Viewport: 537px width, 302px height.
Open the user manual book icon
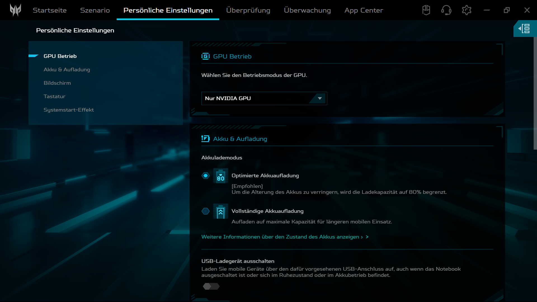pyautogui.click(x=426, y=10)
